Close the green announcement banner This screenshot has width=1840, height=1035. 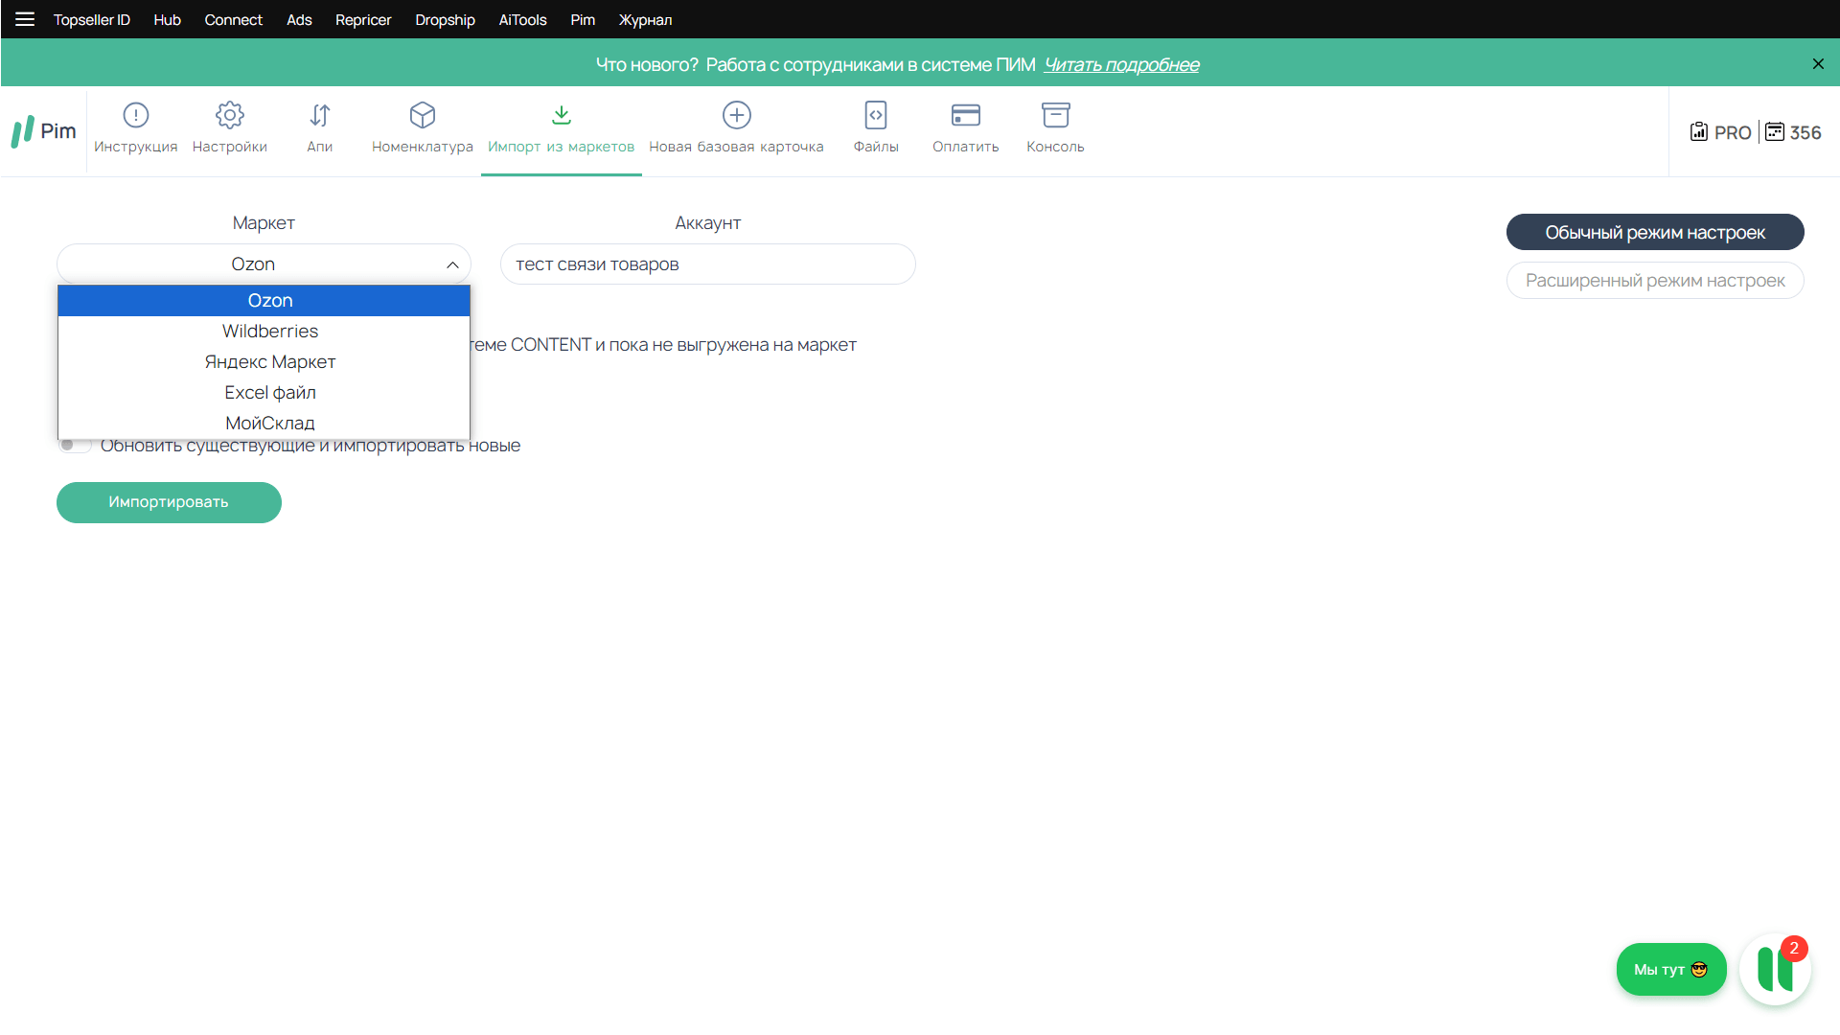pyautogui.click(x=1818, y=64)
